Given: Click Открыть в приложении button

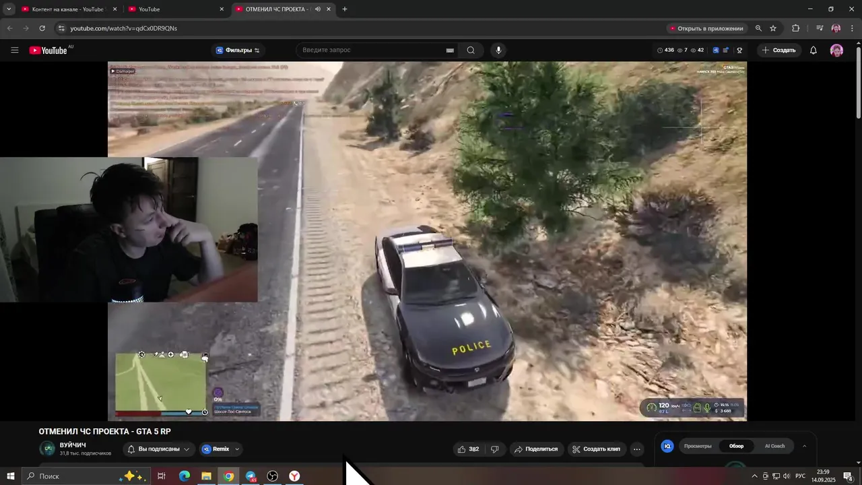Looking at the screenshot, I should pyautogui.click(x=706, y=28).
